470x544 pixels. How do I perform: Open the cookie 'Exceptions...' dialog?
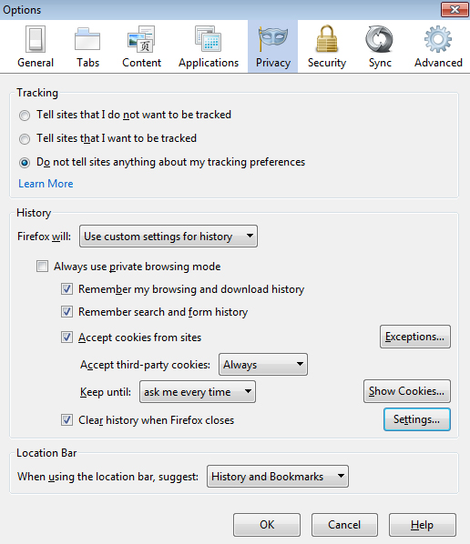[x=415, y=337]
